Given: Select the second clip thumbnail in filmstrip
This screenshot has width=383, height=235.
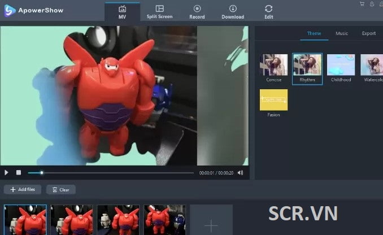Looking at the screenshot, I should [72, 220].
